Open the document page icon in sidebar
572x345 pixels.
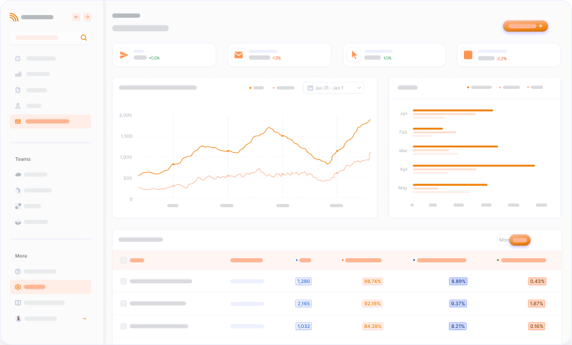click(x=18, y=90)
